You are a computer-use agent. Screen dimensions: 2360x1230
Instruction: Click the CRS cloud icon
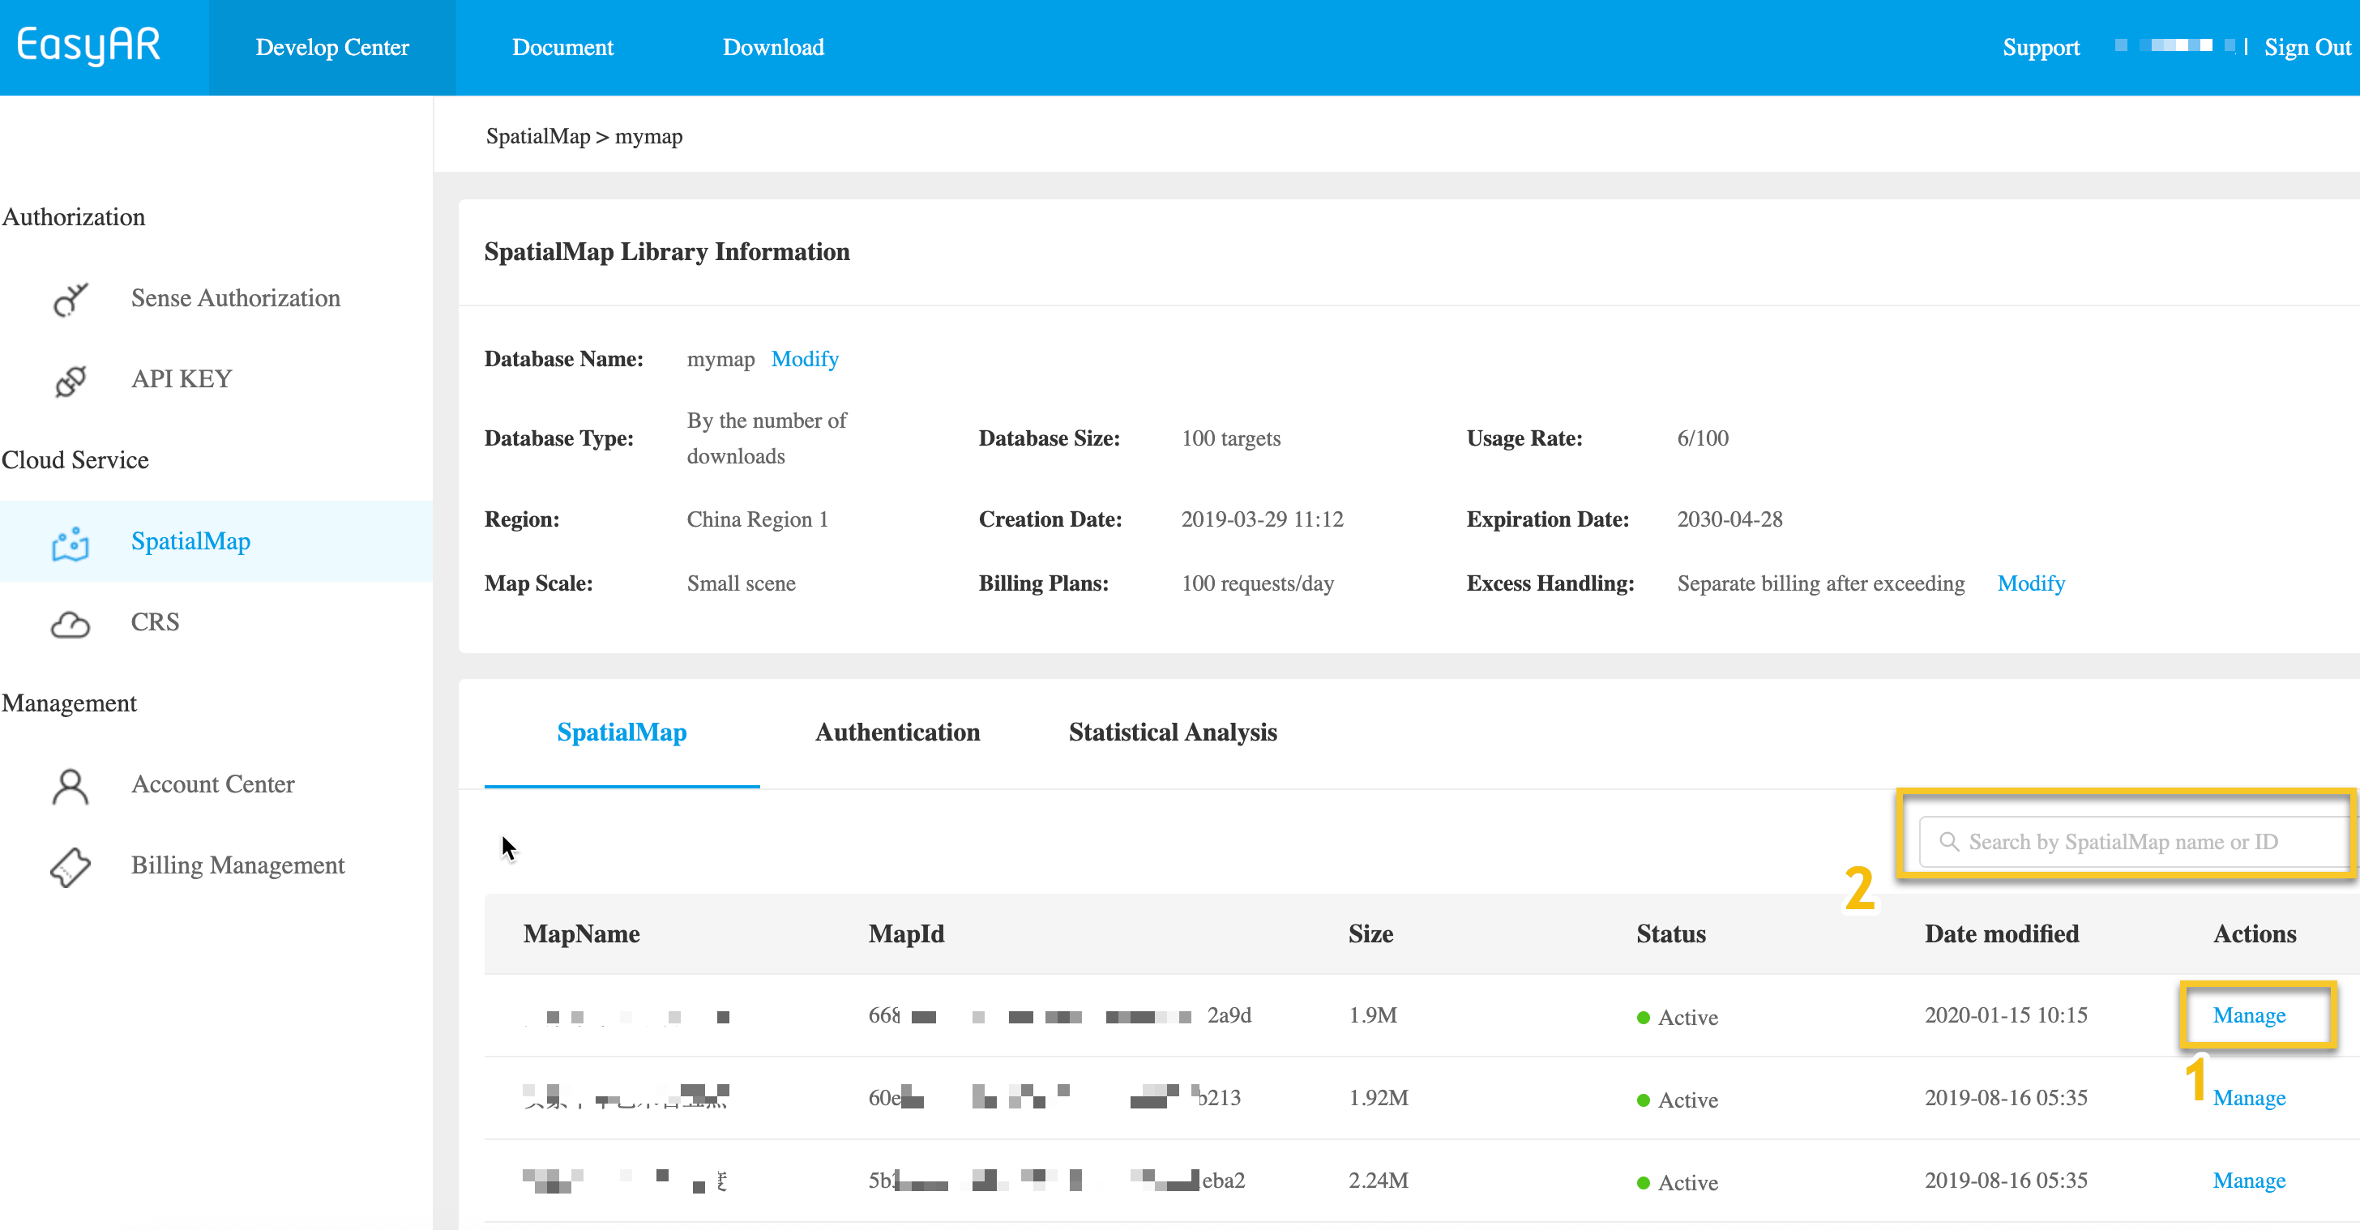tap(70, 624)
